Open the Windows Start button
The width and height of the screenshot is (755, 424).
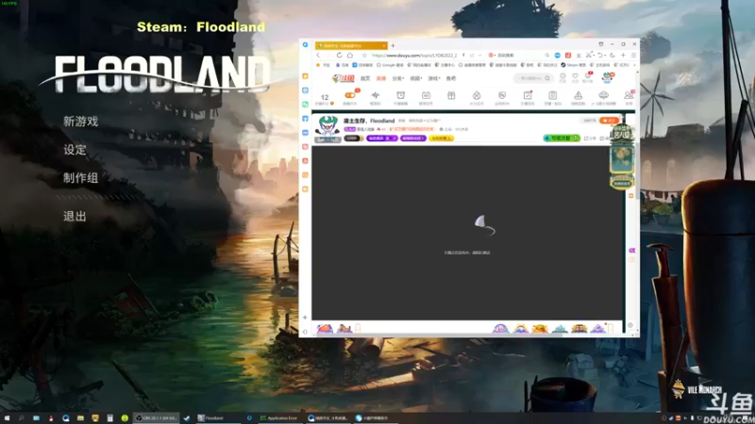(x=7, y=418)
